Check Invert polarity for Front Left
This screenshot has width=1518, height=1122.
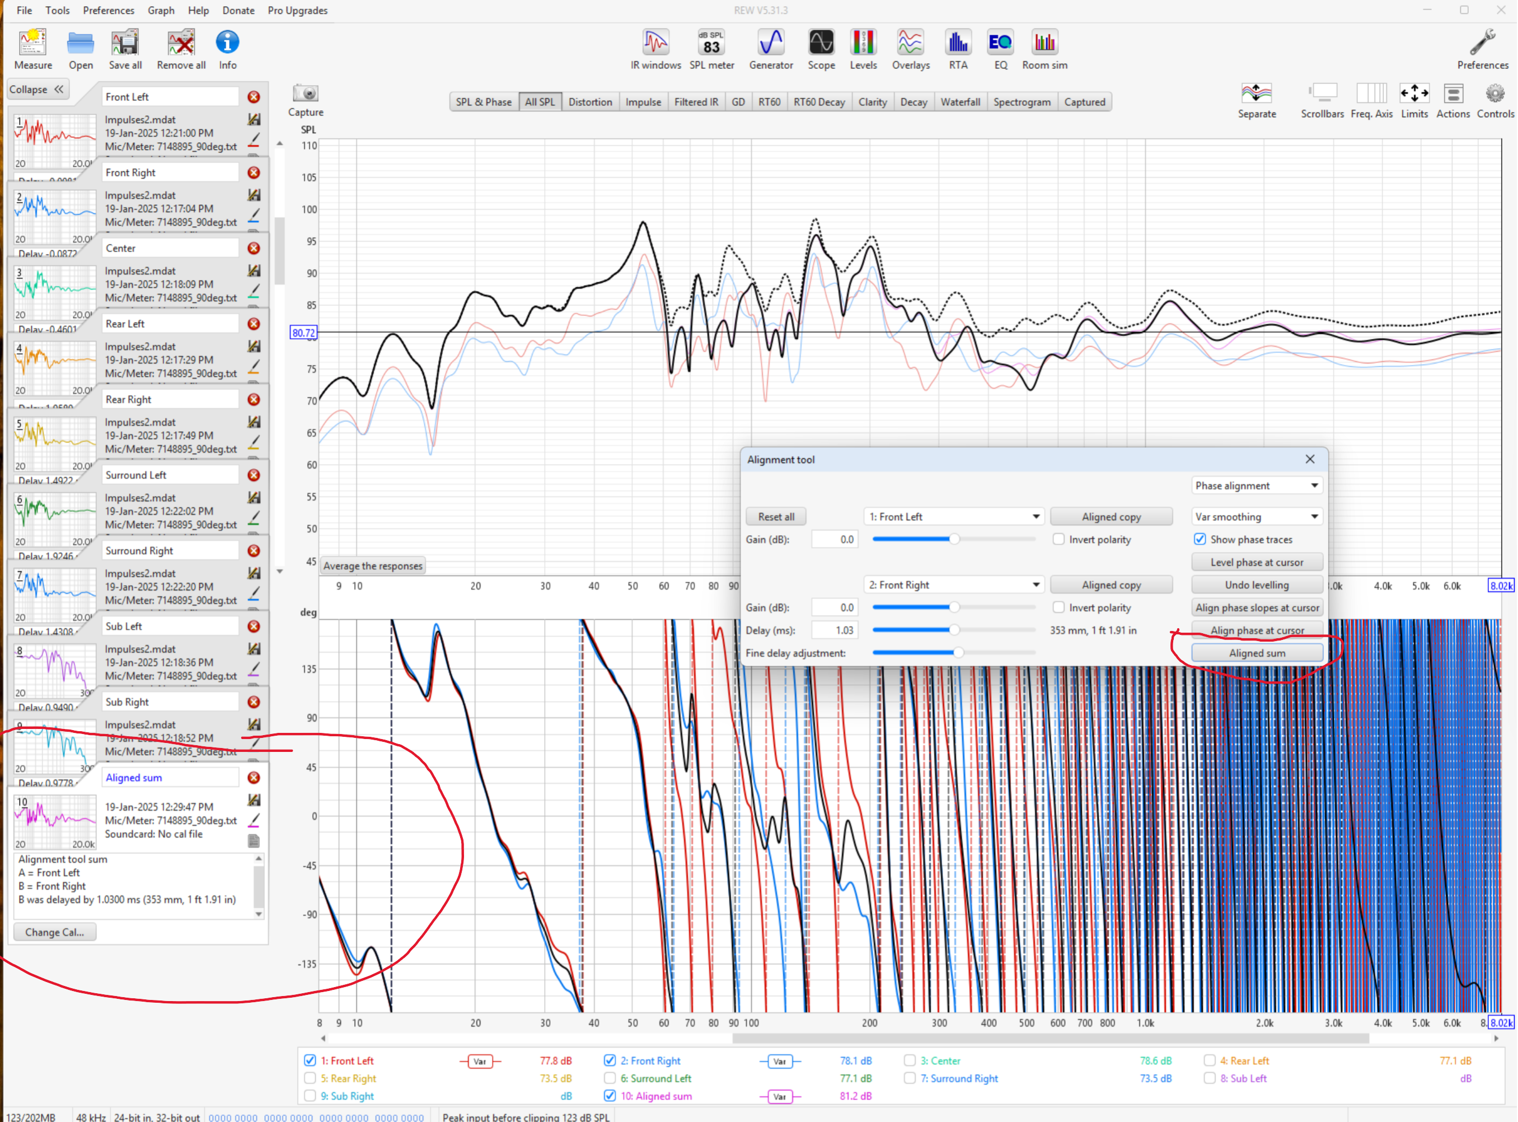(x=1058, y=539)
